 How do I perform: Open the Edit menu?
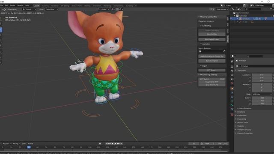click(6, 6)
